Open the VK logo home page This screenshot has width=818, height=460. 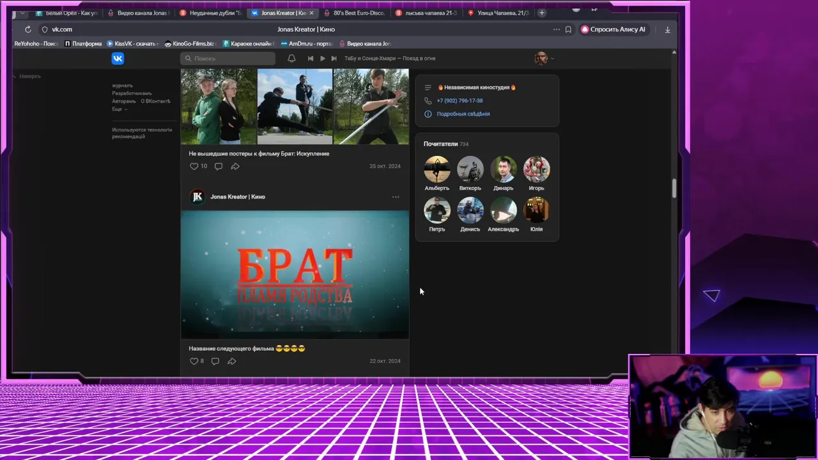coord(118,58)
